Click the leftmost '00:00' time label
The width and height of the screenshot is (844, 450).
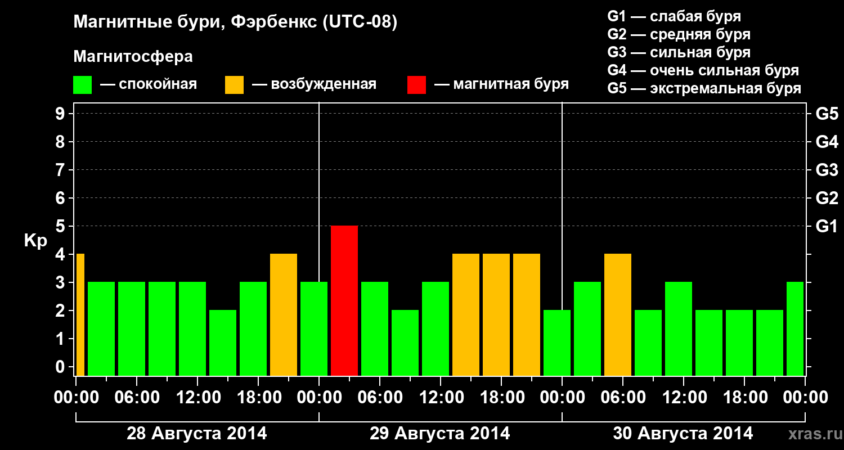76,398
